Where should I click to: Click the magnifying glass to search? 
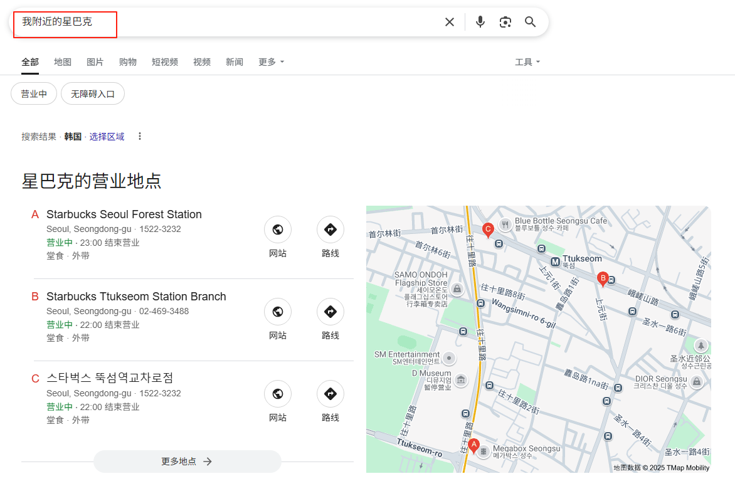point(530,21)
